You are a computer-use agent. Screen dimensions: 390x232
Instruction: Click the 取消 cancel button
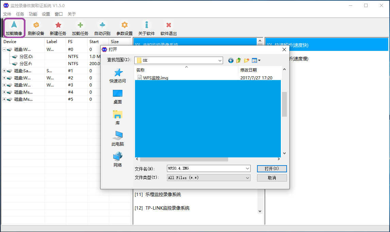pos(272,178)
